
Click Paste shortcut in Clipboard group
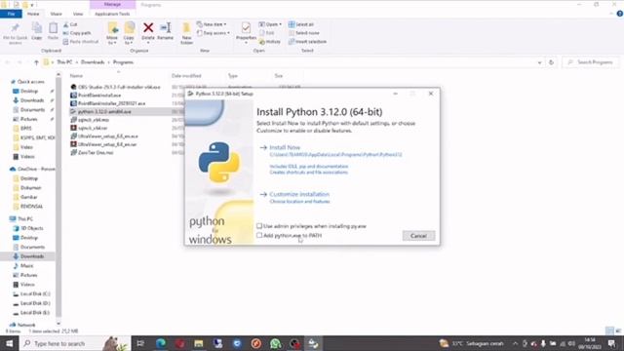(x=81, y=41)
